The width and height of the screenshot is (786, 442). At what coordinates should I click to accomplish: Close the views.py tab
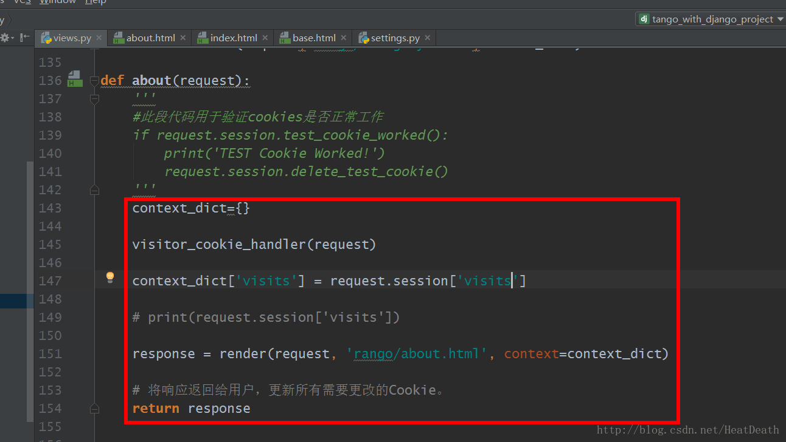click(99, 38)
